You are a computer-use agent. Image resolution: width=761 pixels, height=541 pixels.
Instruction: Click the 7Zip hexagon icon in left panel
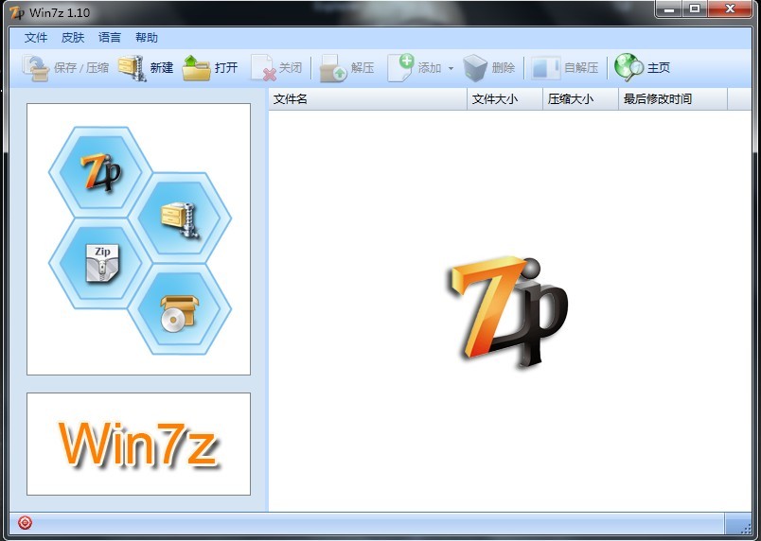click(x=100, y=172)
